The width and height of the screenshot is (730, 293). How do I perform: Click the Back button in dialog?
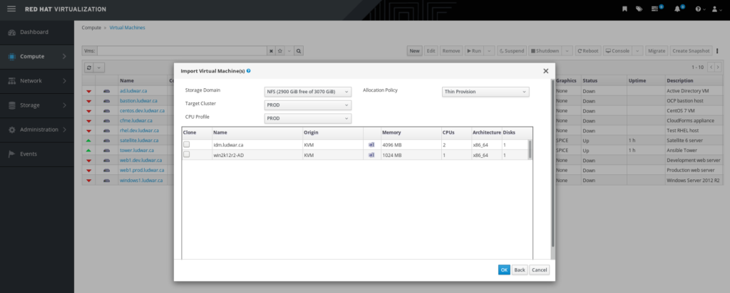pyautogui.click(x=520, y=270)
